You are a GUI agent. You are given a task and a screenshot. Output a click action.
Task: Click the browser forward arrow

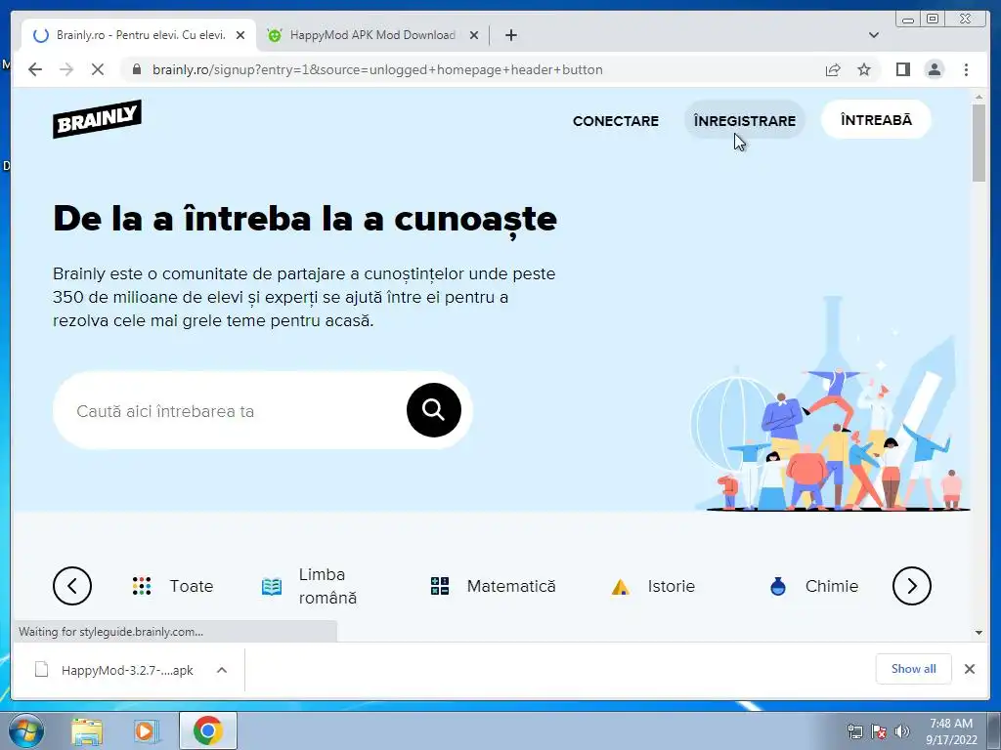tap(66, 69)
